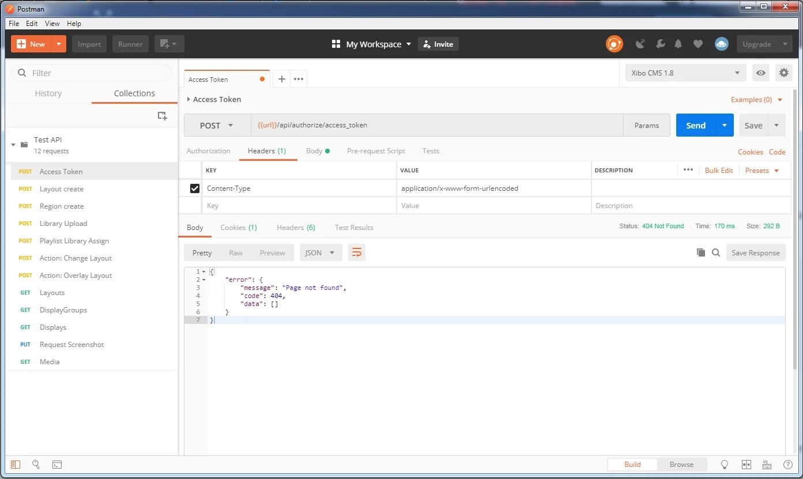
Task: Search the response body with magnifier icon
Action: point(716,252)
